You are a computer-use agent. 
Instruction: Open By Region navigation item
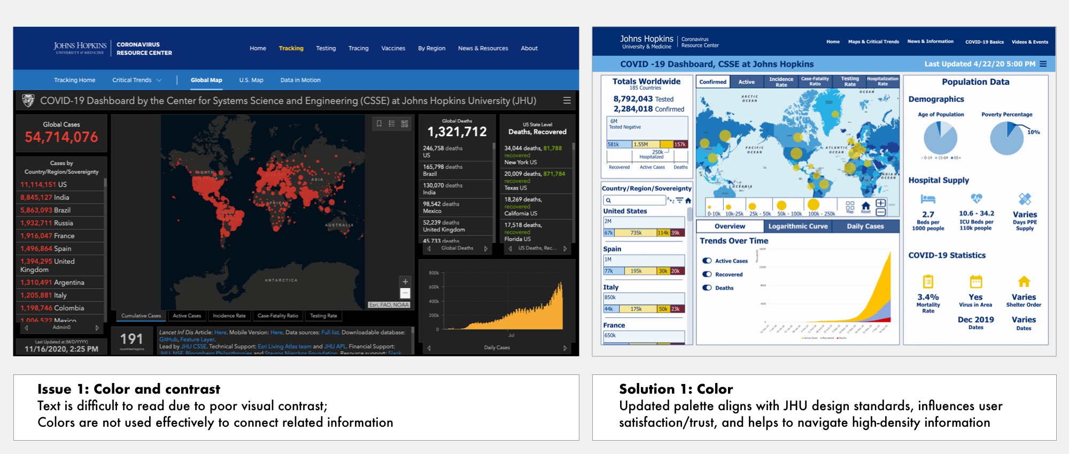pos(431,48)
